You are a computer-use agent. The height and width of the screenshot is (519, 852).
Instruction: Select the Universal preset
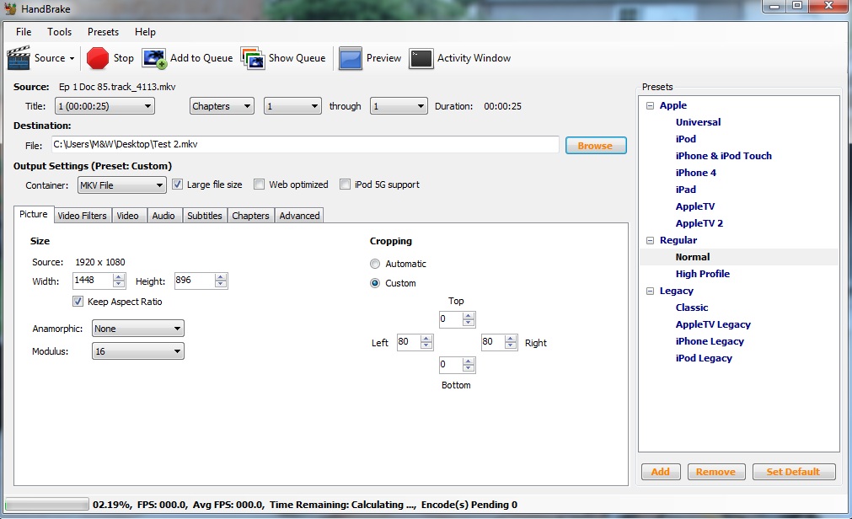pos(699,122)
